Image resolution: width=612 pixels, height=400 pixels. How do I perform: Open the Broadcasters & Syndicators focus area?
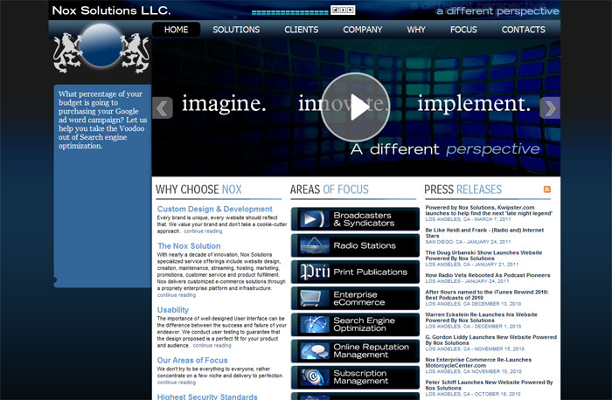(x=355, y=219)
